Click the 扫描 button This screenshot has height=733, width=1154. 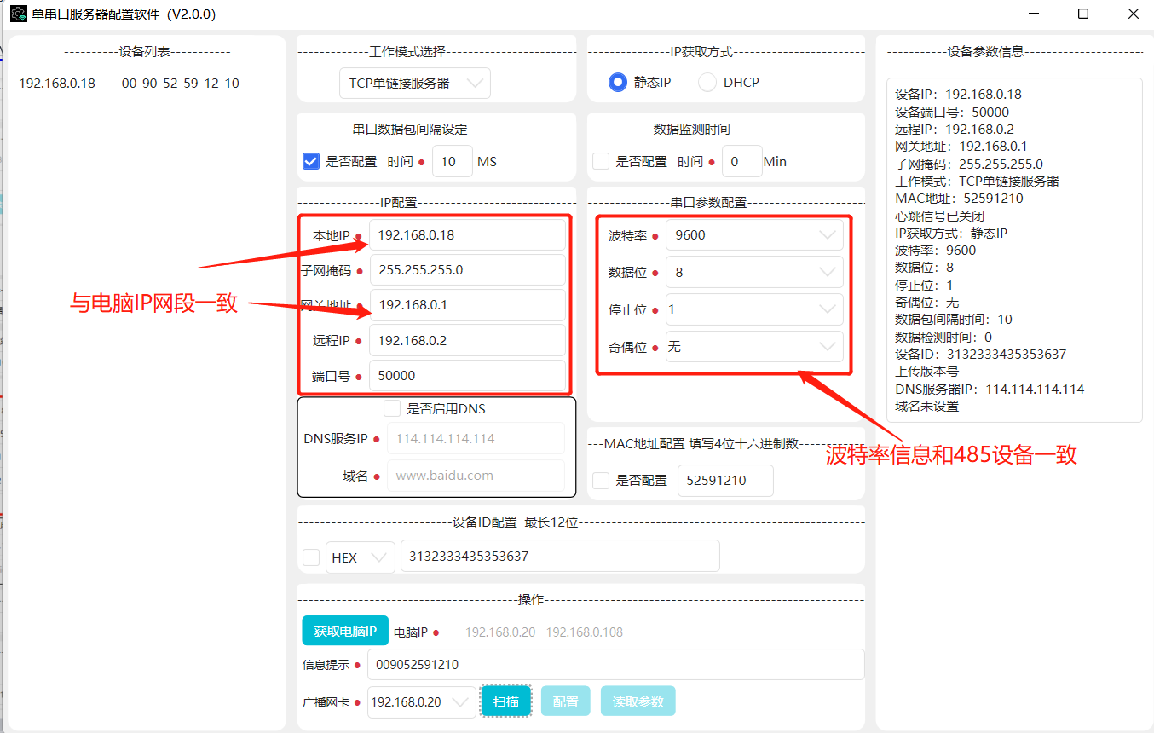[506, 701]
